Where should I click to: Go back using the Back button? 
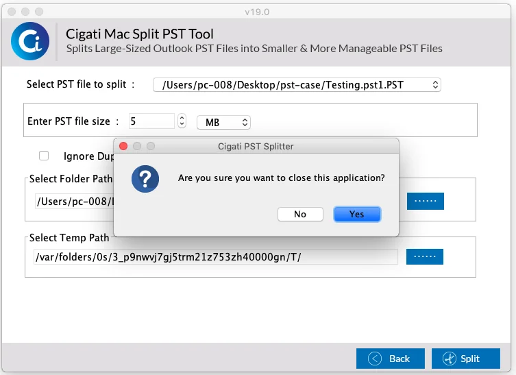coord(391,359)
